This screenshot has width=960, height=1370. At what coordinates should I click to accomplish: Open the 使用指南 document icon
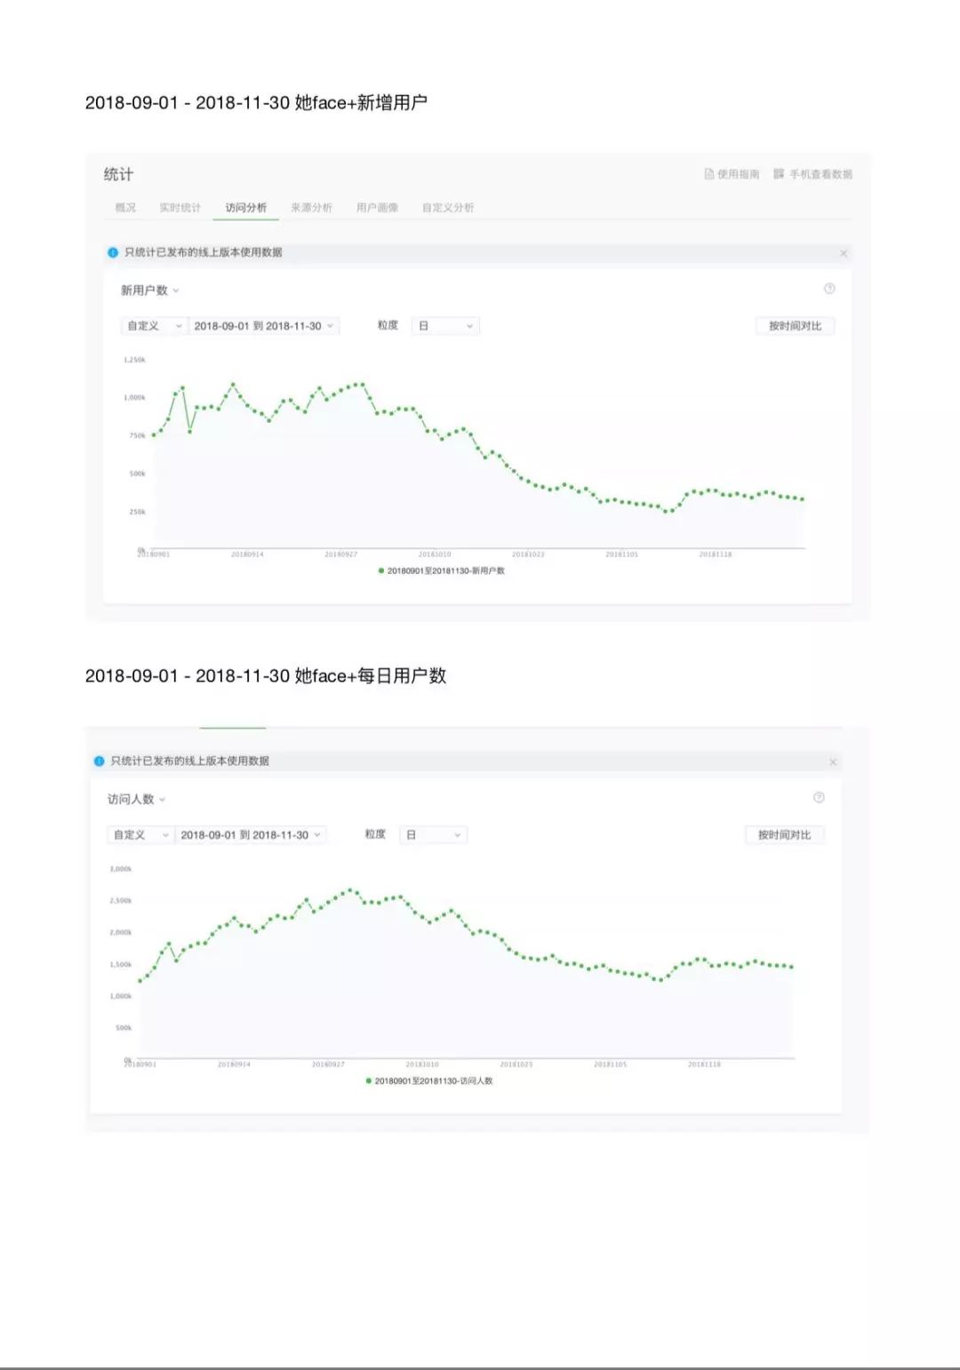point(709,174)
